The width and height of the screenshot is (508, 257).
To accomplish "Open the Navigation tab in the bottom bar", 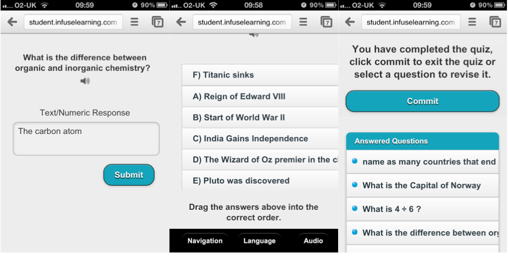I will point(205,241).
